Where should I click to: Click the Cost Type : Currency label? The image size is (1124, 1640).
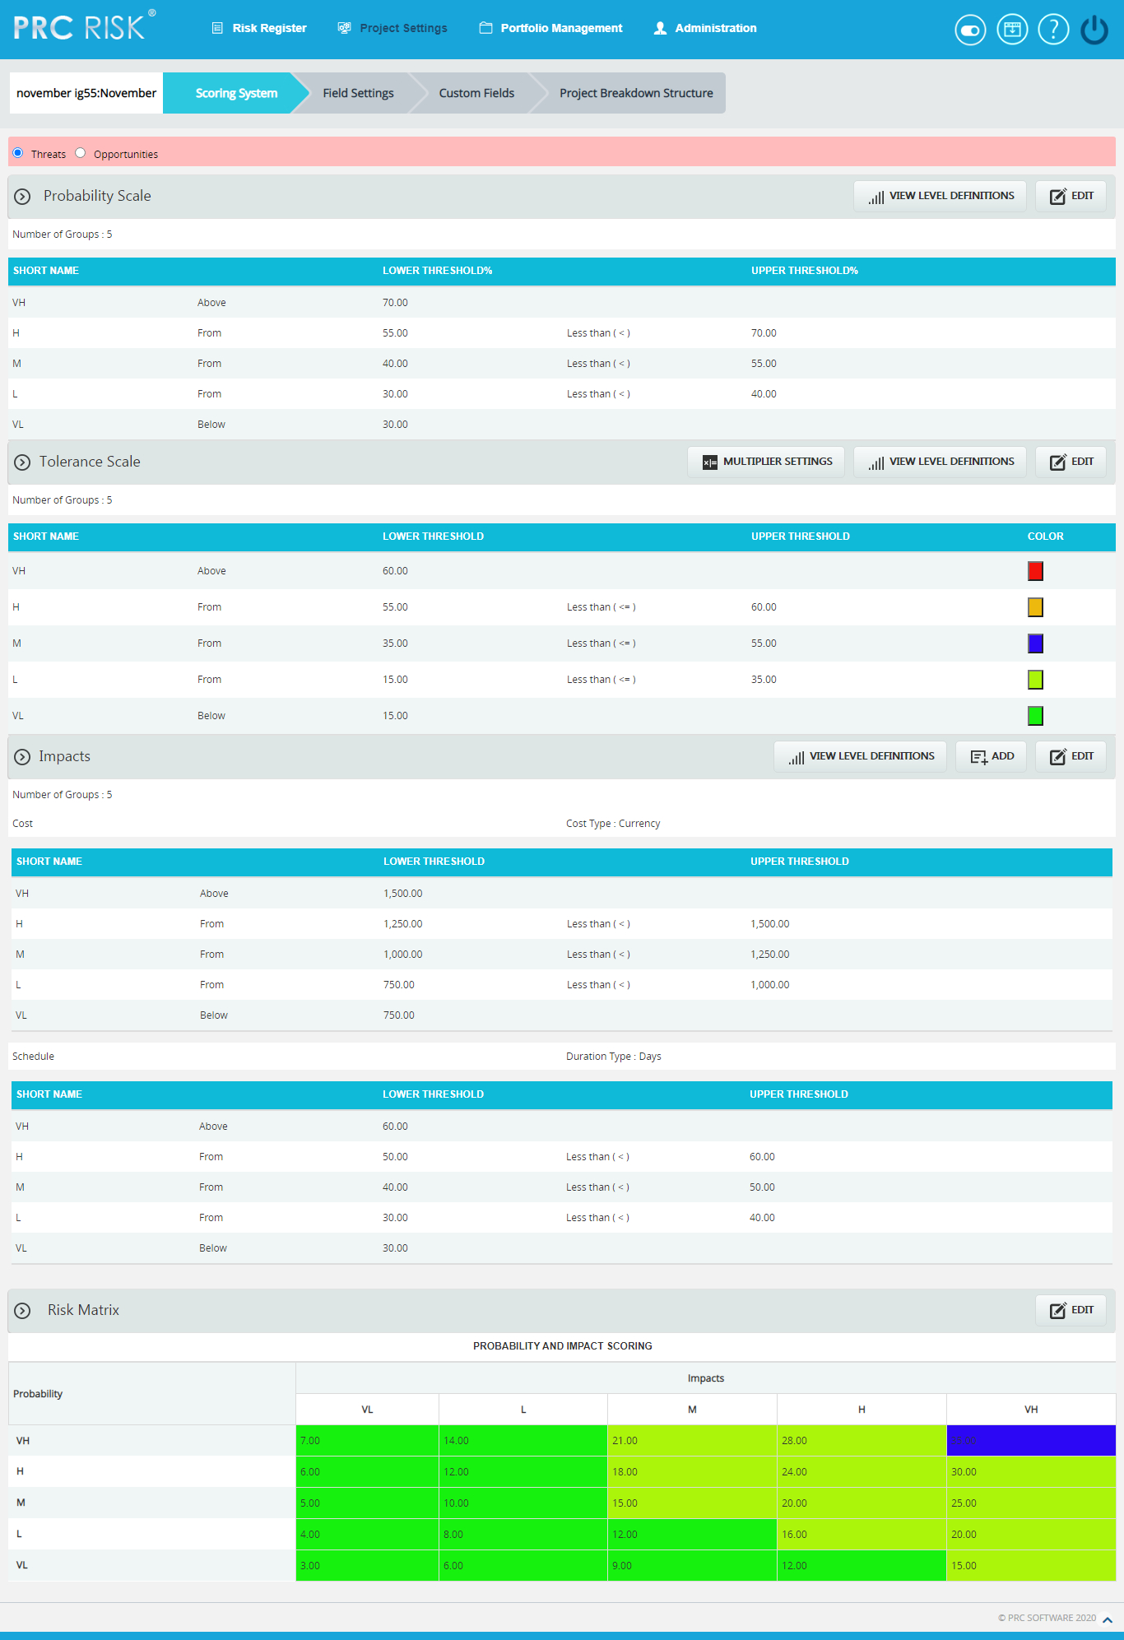point(613,824)
